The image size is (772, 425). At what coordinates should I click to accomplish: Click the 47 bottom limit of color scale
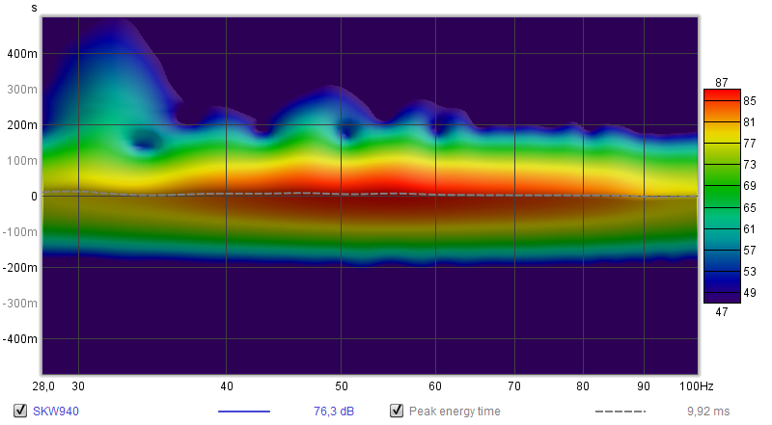pyautogui.click(x=721, y=312)
